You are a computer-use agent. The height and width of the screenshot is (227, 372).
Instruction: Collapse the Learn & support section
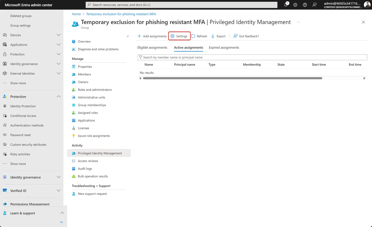coord(62,213)
